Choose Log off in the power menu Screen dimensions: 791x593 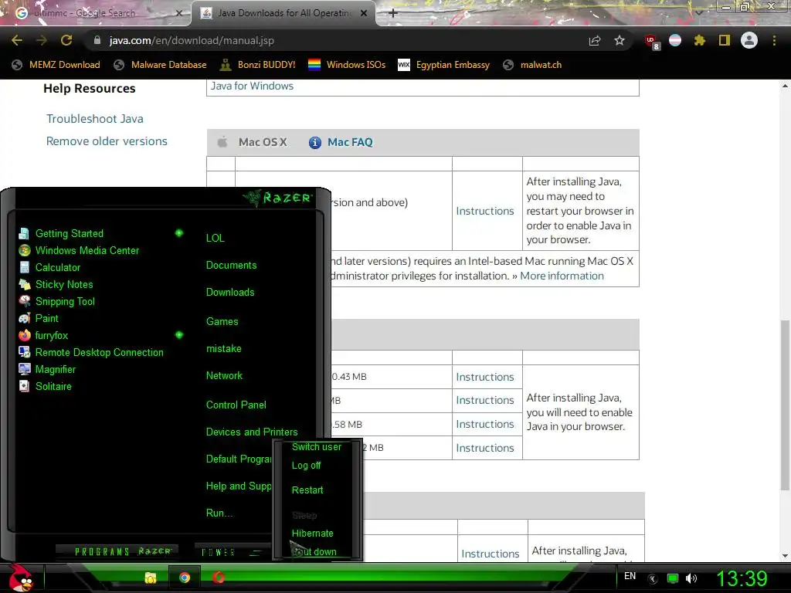306,466
